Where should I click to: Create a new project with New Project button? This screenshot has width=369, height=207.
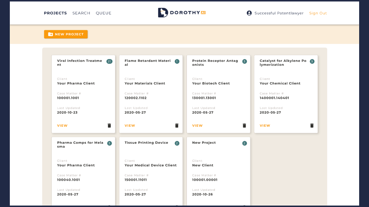click(66, 34)
